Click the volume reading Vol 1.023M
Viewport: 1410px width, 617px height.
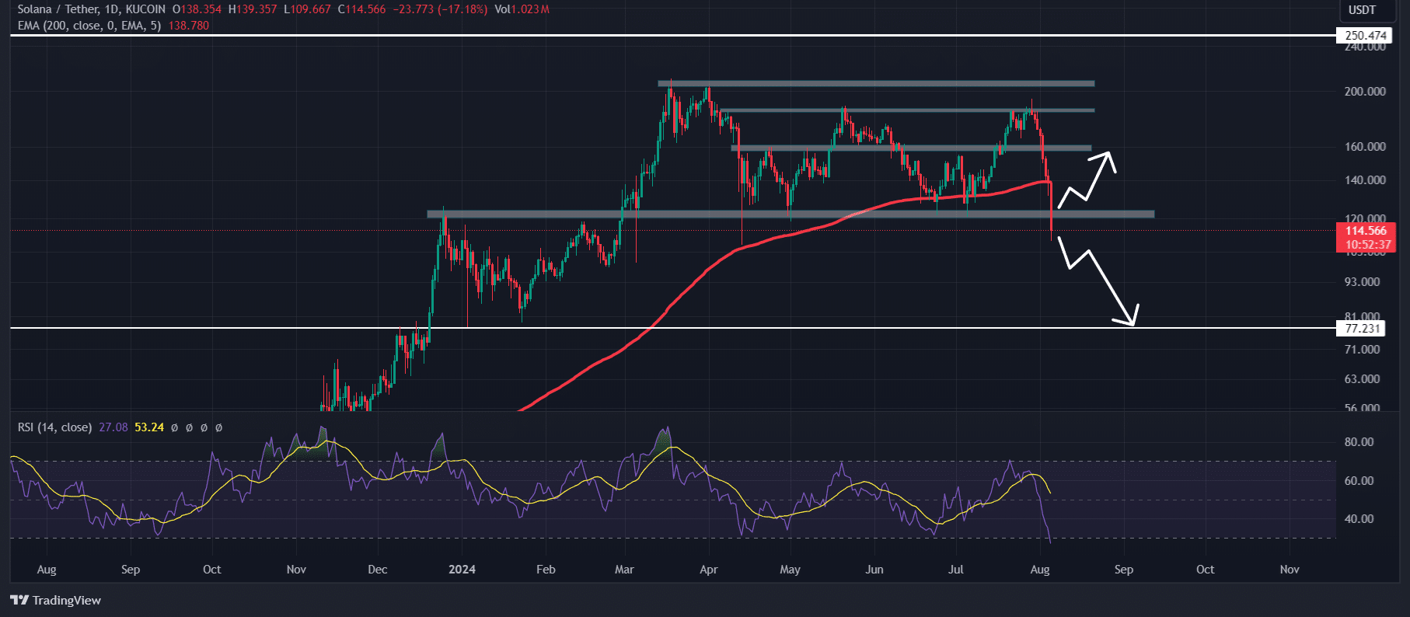coord(522,9)
